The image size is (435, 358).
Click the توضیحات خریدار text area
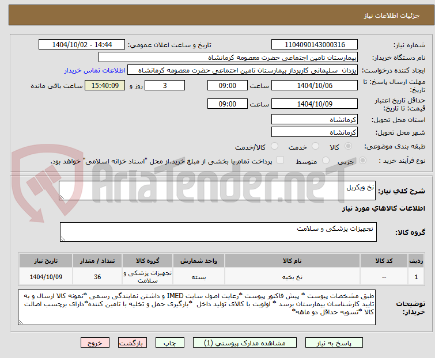196,307
